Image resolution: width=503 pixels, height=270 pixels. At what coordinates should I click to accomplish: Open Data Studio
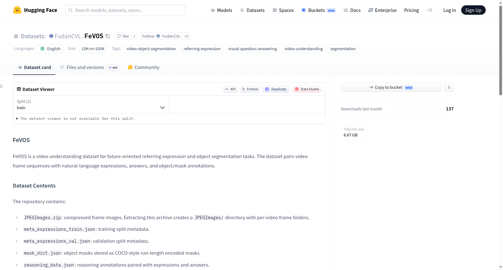[x=307, y=89]
